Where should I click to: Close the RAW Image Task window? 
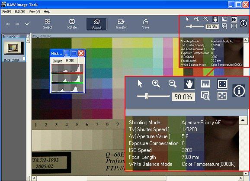pyautogui.click(x=246, y=4)
